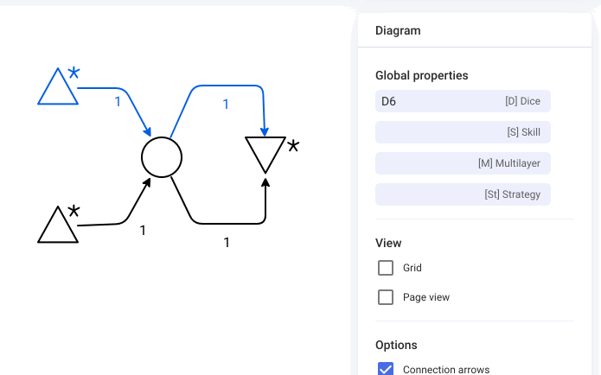Screen dimensions: 601x375
Task: Click the Diagram panel header
Action: [398, 30]
